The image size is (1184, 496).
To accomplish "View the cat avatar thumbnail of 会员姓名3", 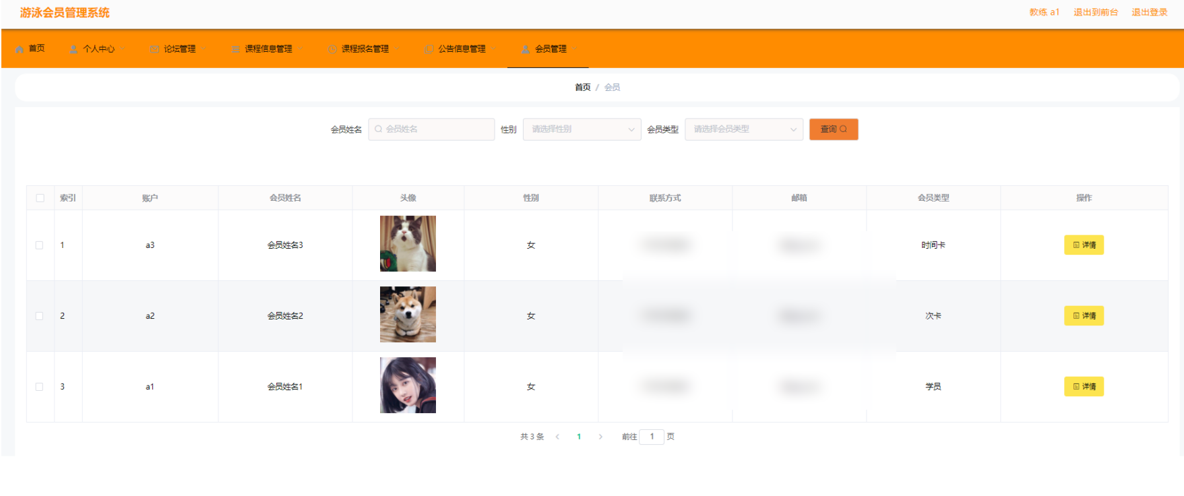I will [408, 243].
